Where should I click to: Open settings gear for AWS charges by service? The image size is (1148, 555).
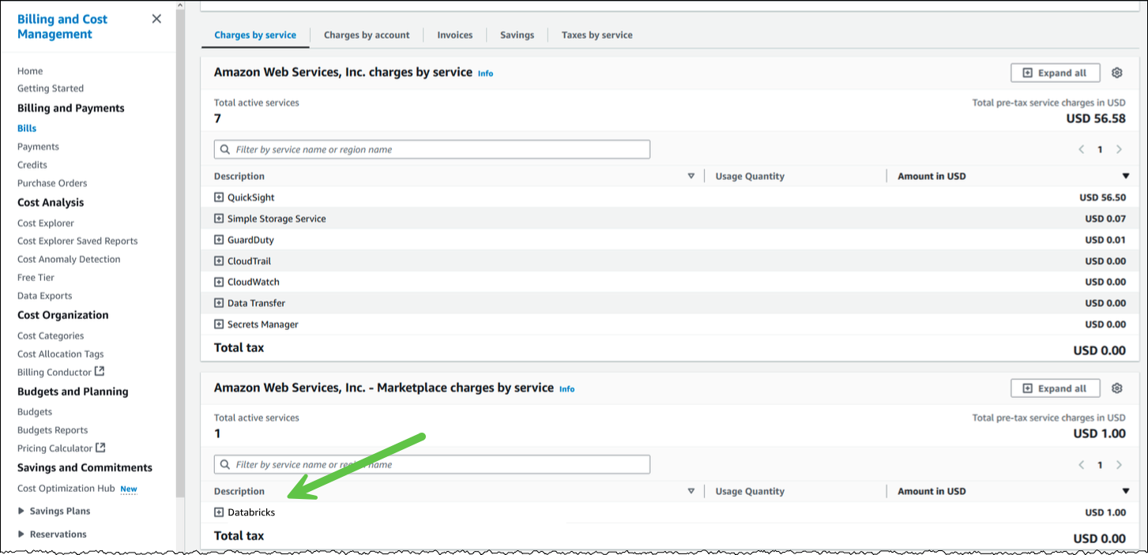pyautogui.click(x=1116, y=73)
